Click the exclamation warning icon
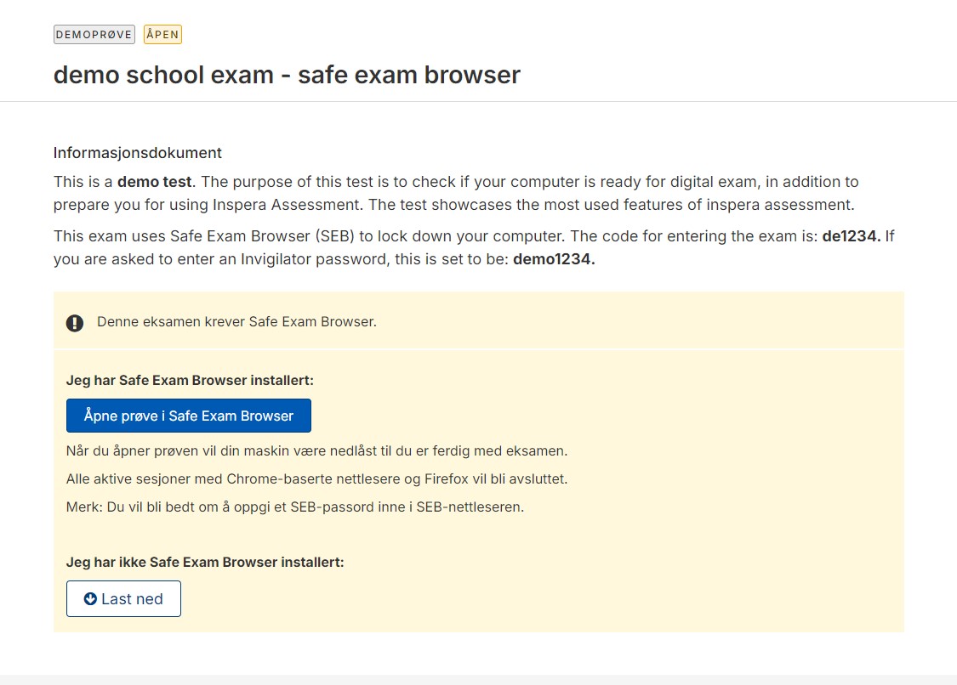 pos(75,323)
